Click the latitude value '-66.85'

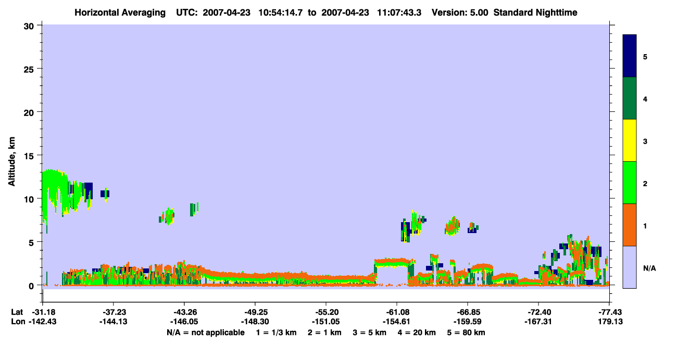467,312
